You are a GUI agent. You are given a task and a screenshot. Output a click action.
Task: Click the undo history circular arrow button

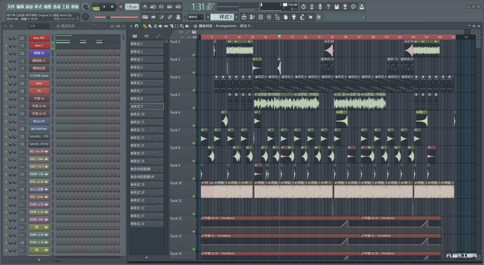304,7
